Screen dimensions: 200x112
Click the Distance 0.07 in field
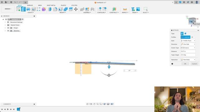tap(188, 51)
